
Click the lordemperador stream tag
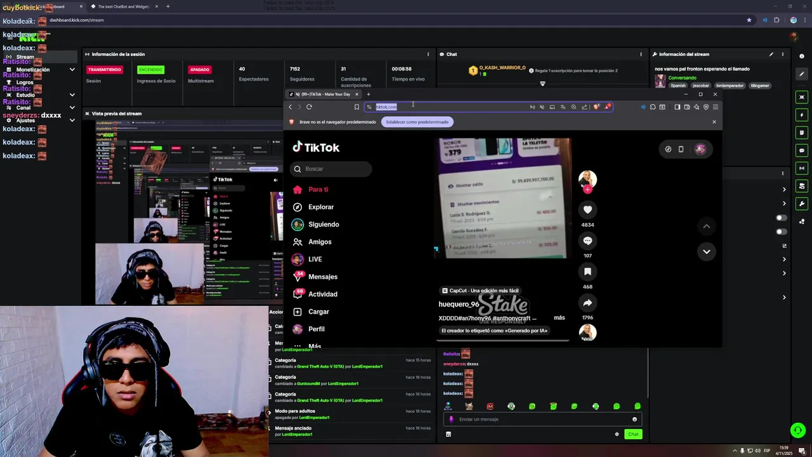730,86
